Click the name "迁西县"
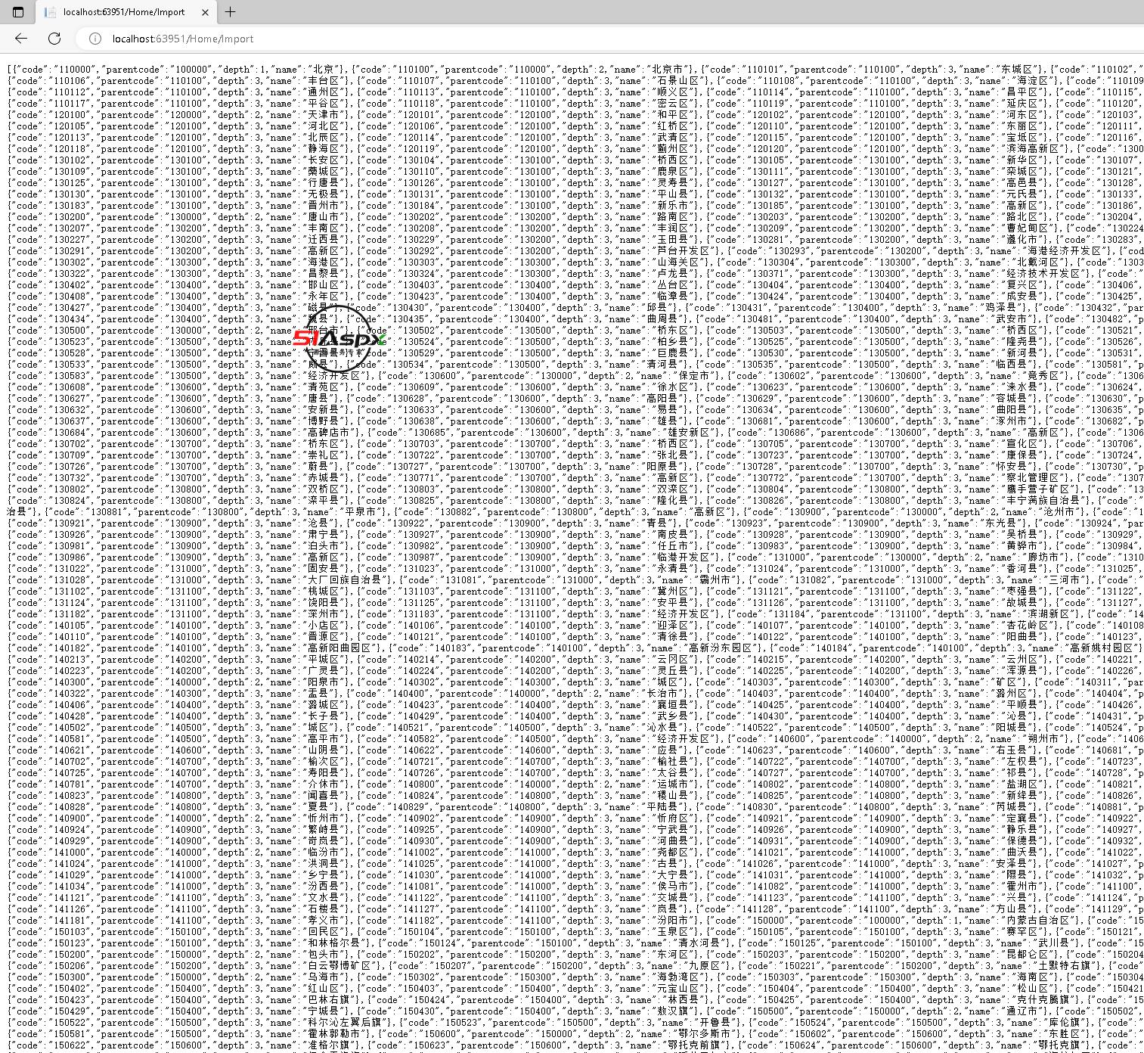Viewport: 1144px width, 1053px height. (x=325, y=240)
